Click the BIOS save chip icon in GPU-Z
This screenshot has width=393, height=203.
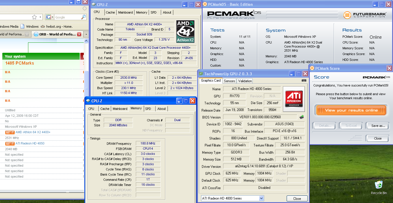[301, 117]
